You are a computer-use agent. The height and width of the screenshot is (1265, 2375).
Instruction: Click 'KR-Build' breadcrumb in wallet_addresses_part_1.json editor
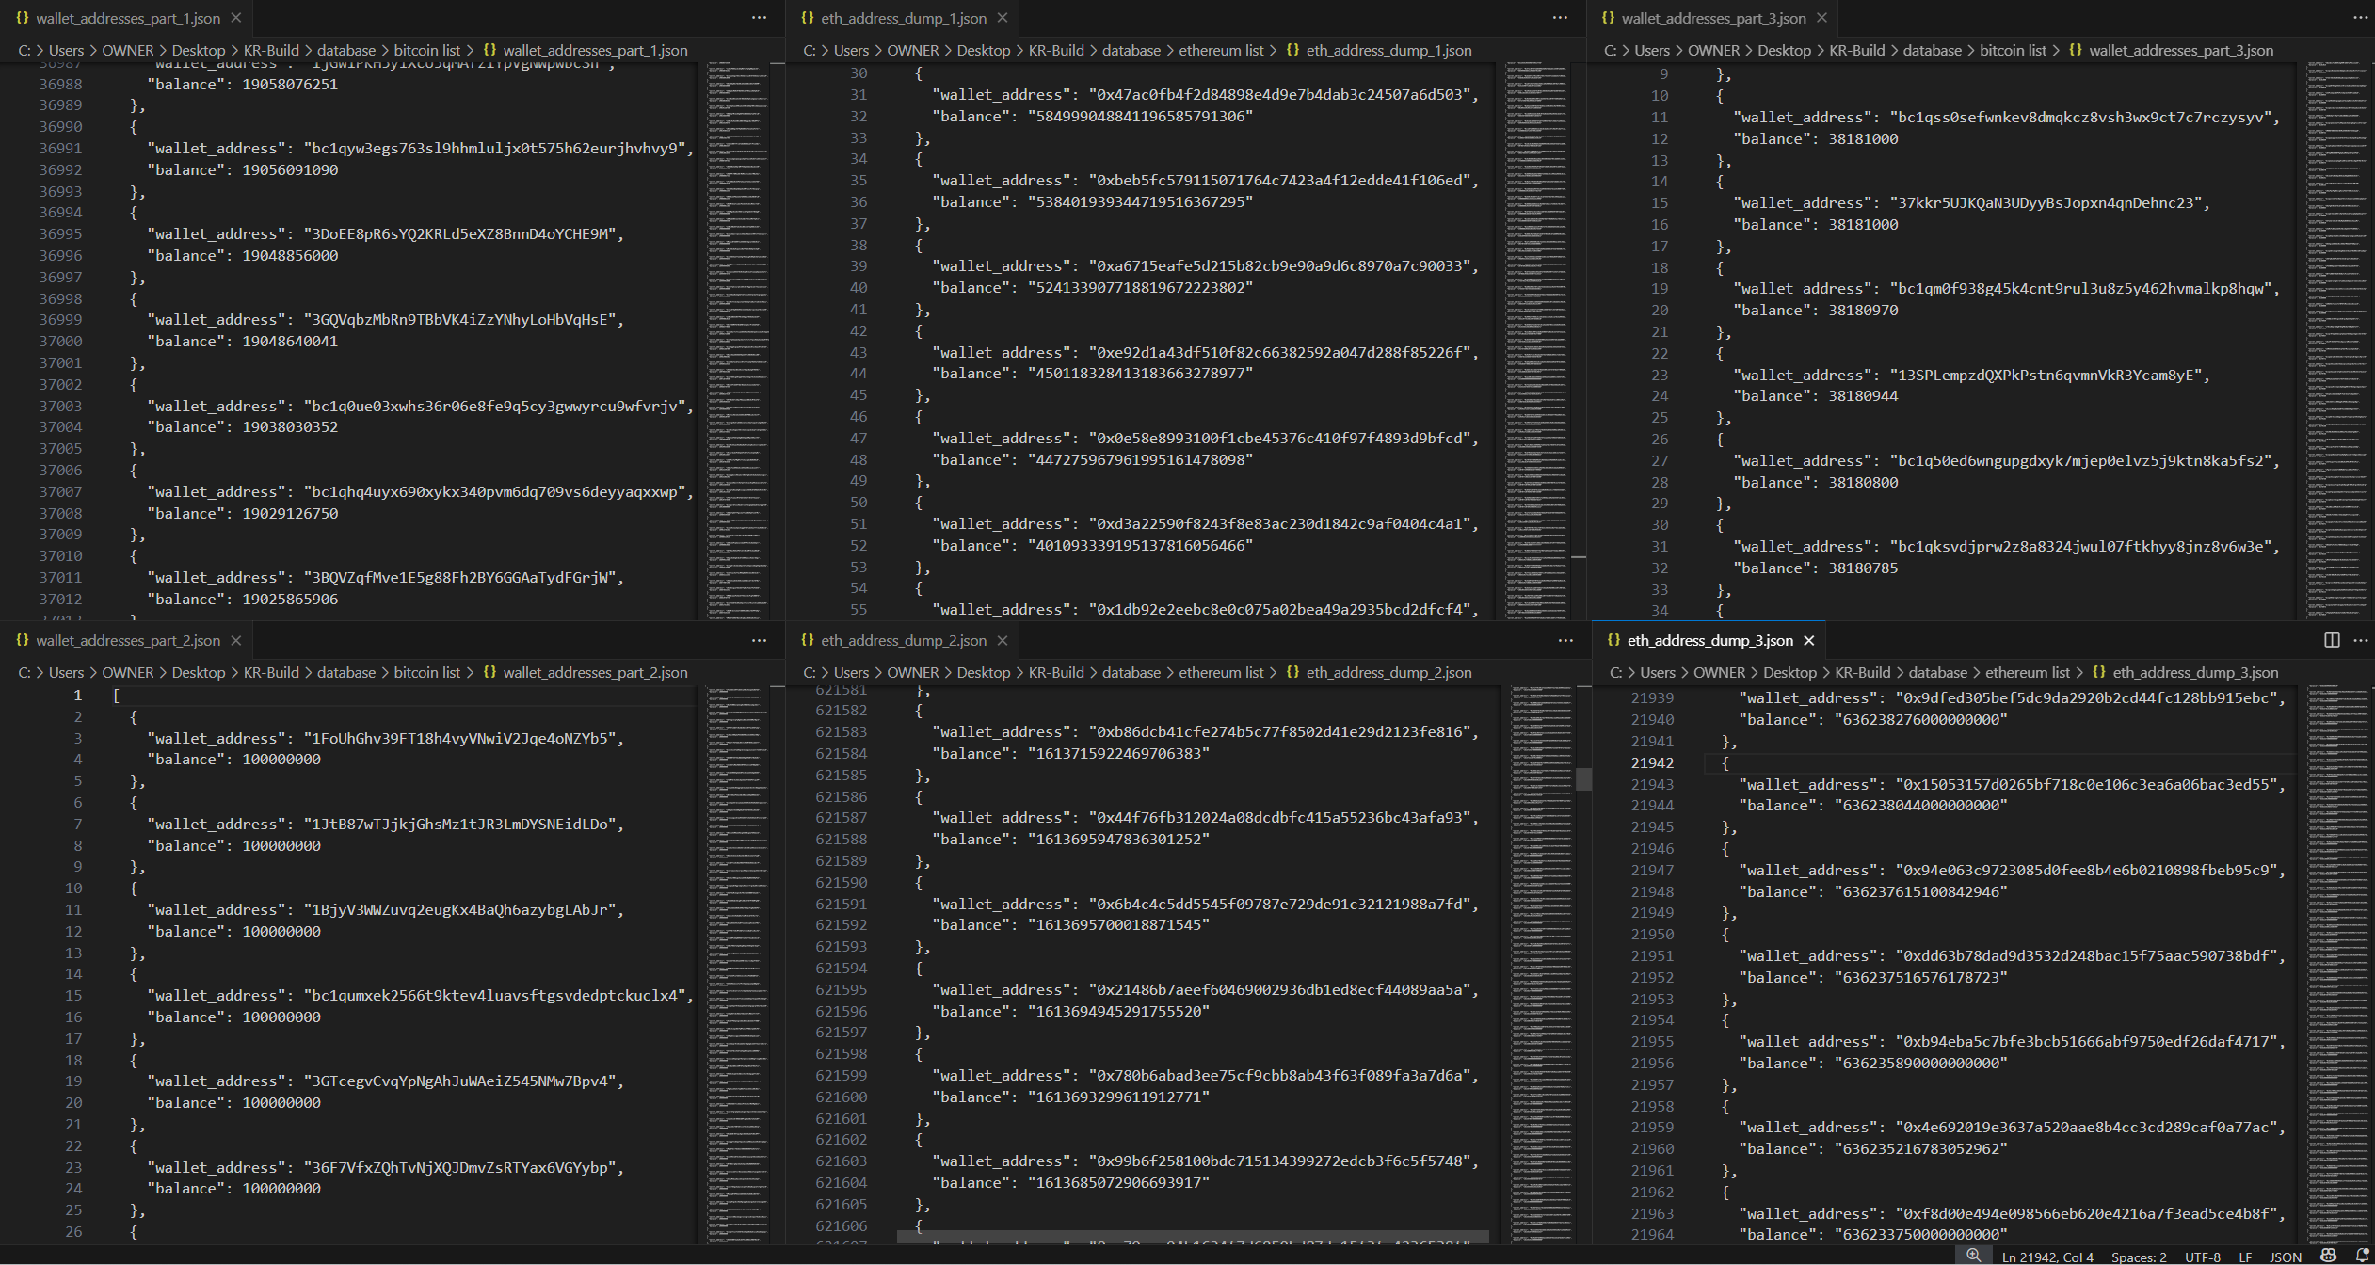pos(271,50)
